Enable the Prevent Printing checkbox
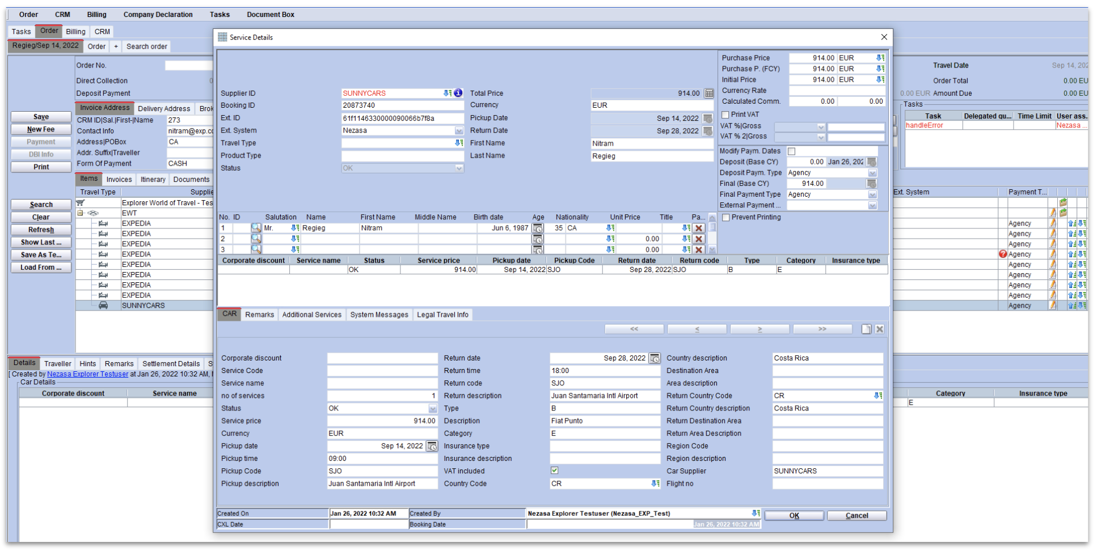Screen dimensions: 1097x551 click(x=725, y=217)
